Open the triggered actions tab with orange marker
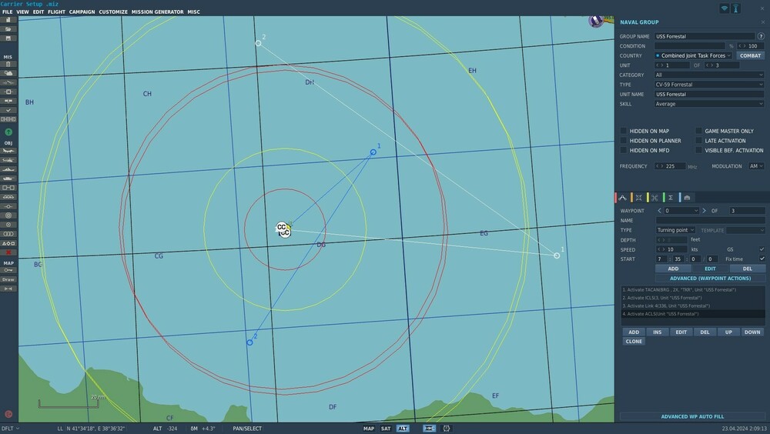Viewport: 770px width, 434px height. (638, 197)
